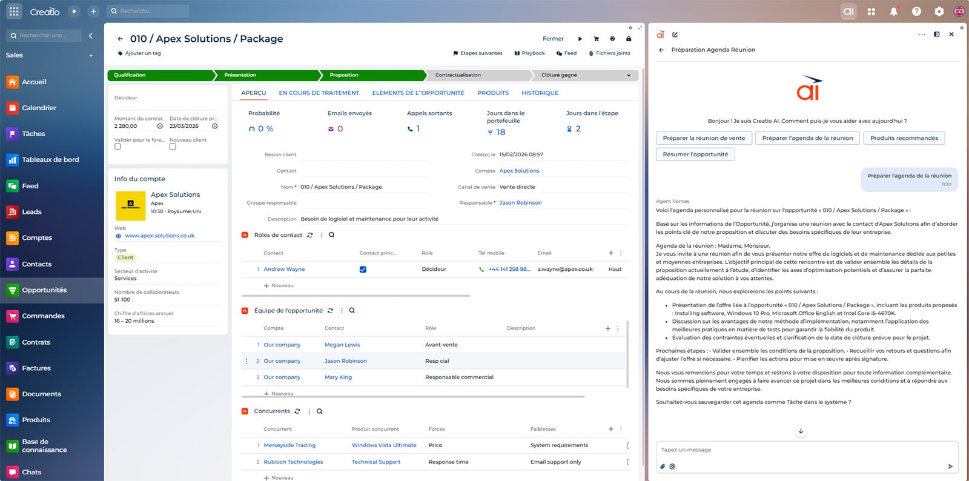Open the user profile avatar
The height and width of the screenshot is (481, 969).
pos(959,11)
